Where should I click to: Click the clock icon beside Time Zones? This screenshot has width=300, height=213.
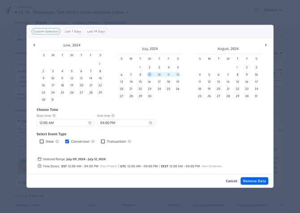tap(39, 166)
